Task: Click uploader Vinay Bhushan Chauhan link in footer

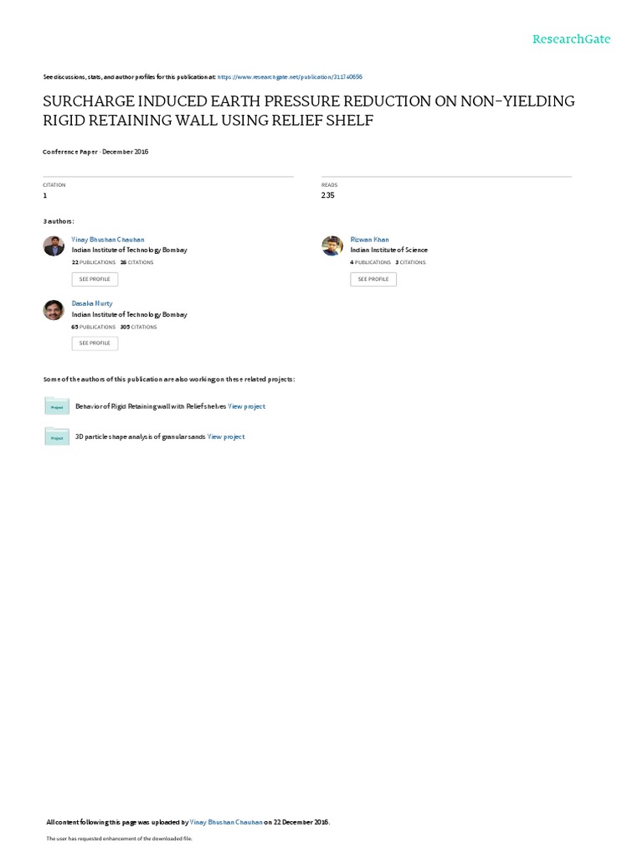Action: pos(226,822)
